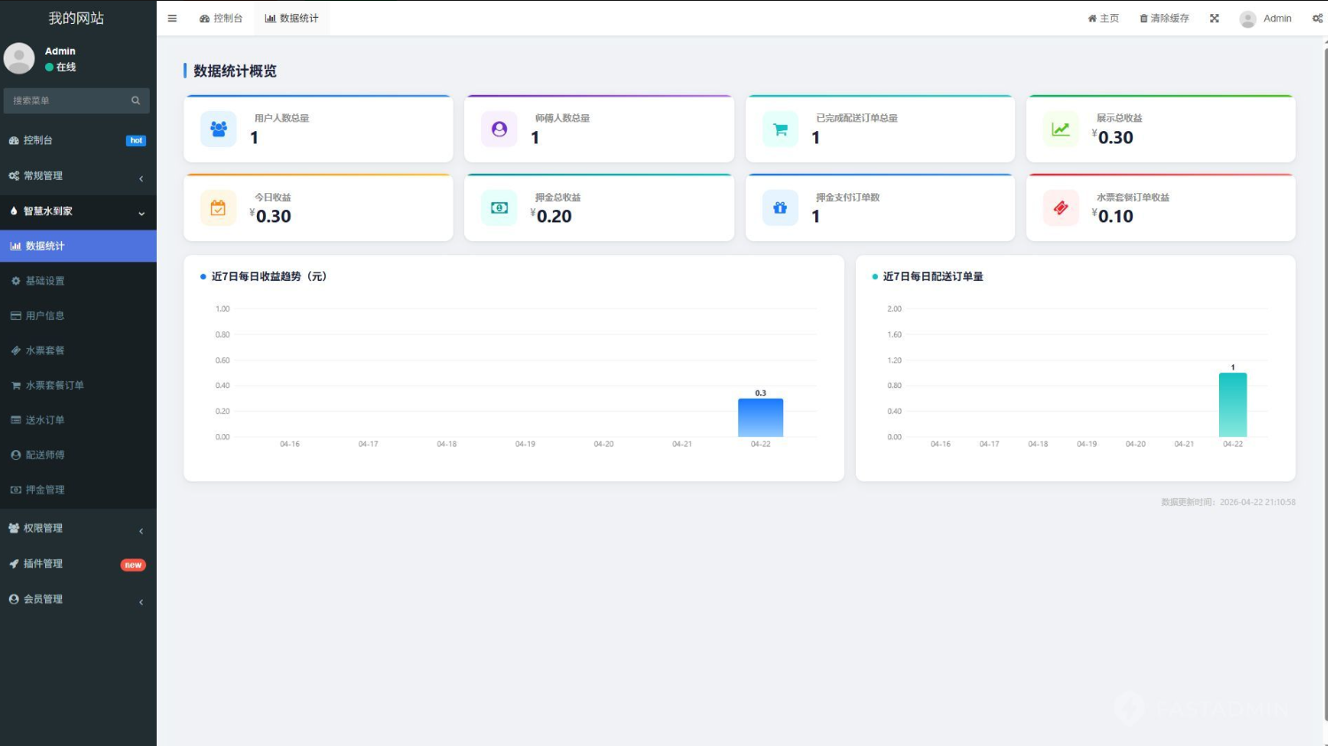Click the 送水订单 list icon
Screen dimensions: 1328x746
pyautogui.click(x=16, y=420)
